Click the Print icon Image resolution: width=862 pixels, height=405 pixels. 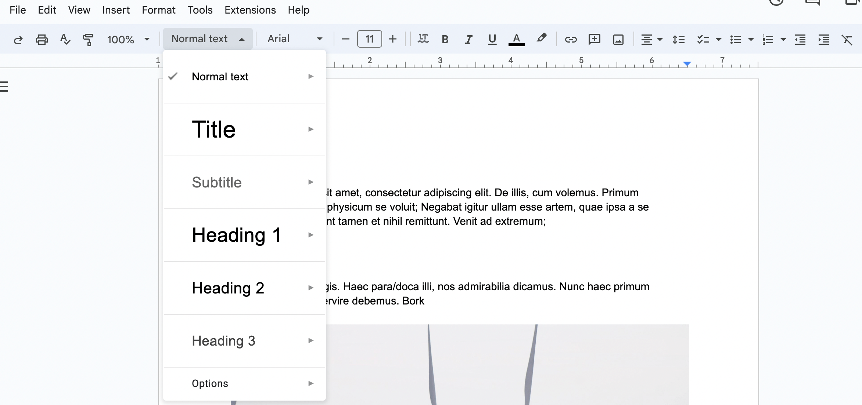42,39
